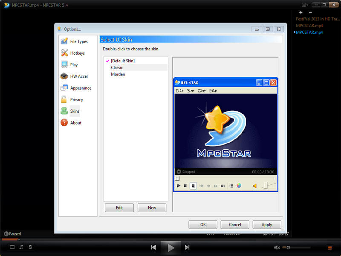Image resolution: width=341 pixels, height=256 pixels.
Task: Click the screen display icon at bottom-left
Action: 12,247
